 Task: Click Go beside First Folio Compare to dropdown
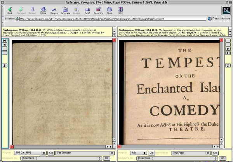[106, 158]
